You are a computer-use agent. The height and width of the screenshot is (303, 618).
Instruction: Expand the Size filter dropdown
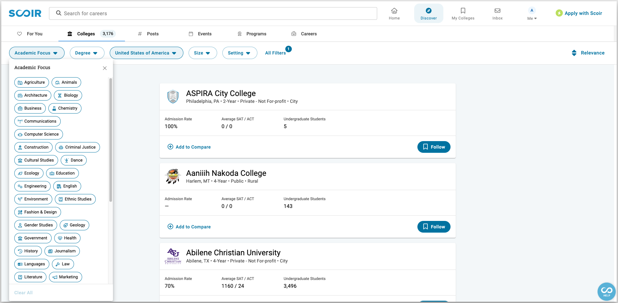[x=203, y=53]
